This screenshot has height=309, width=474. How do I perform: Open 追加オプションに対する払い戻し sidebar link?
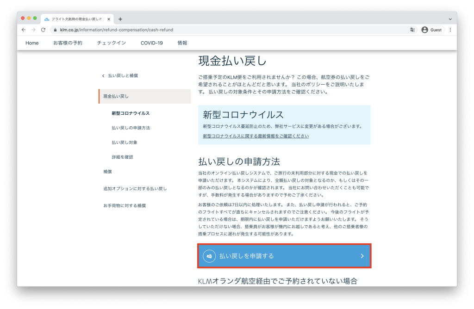[135, 189]
